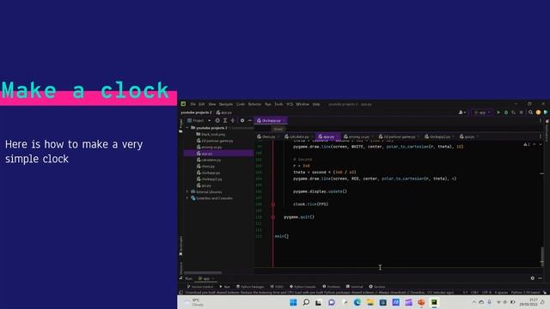Start debugging with the bug icon
This screenshot has width=550, height=309.
pos(506,112)
